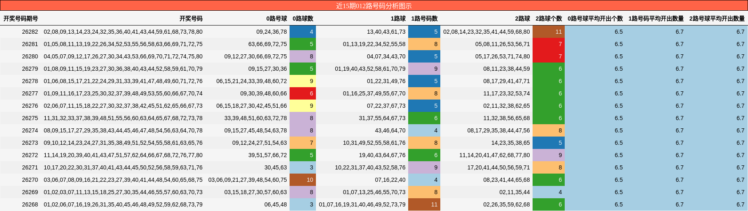Select blue 0路球数 cell in row 26282

pos(303,32)
